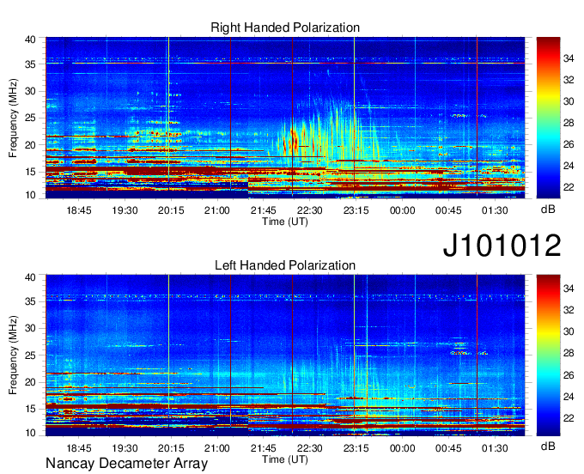
Task: Click the 20 MHz tick on Left Handed plot
Action: coord(30,382)
